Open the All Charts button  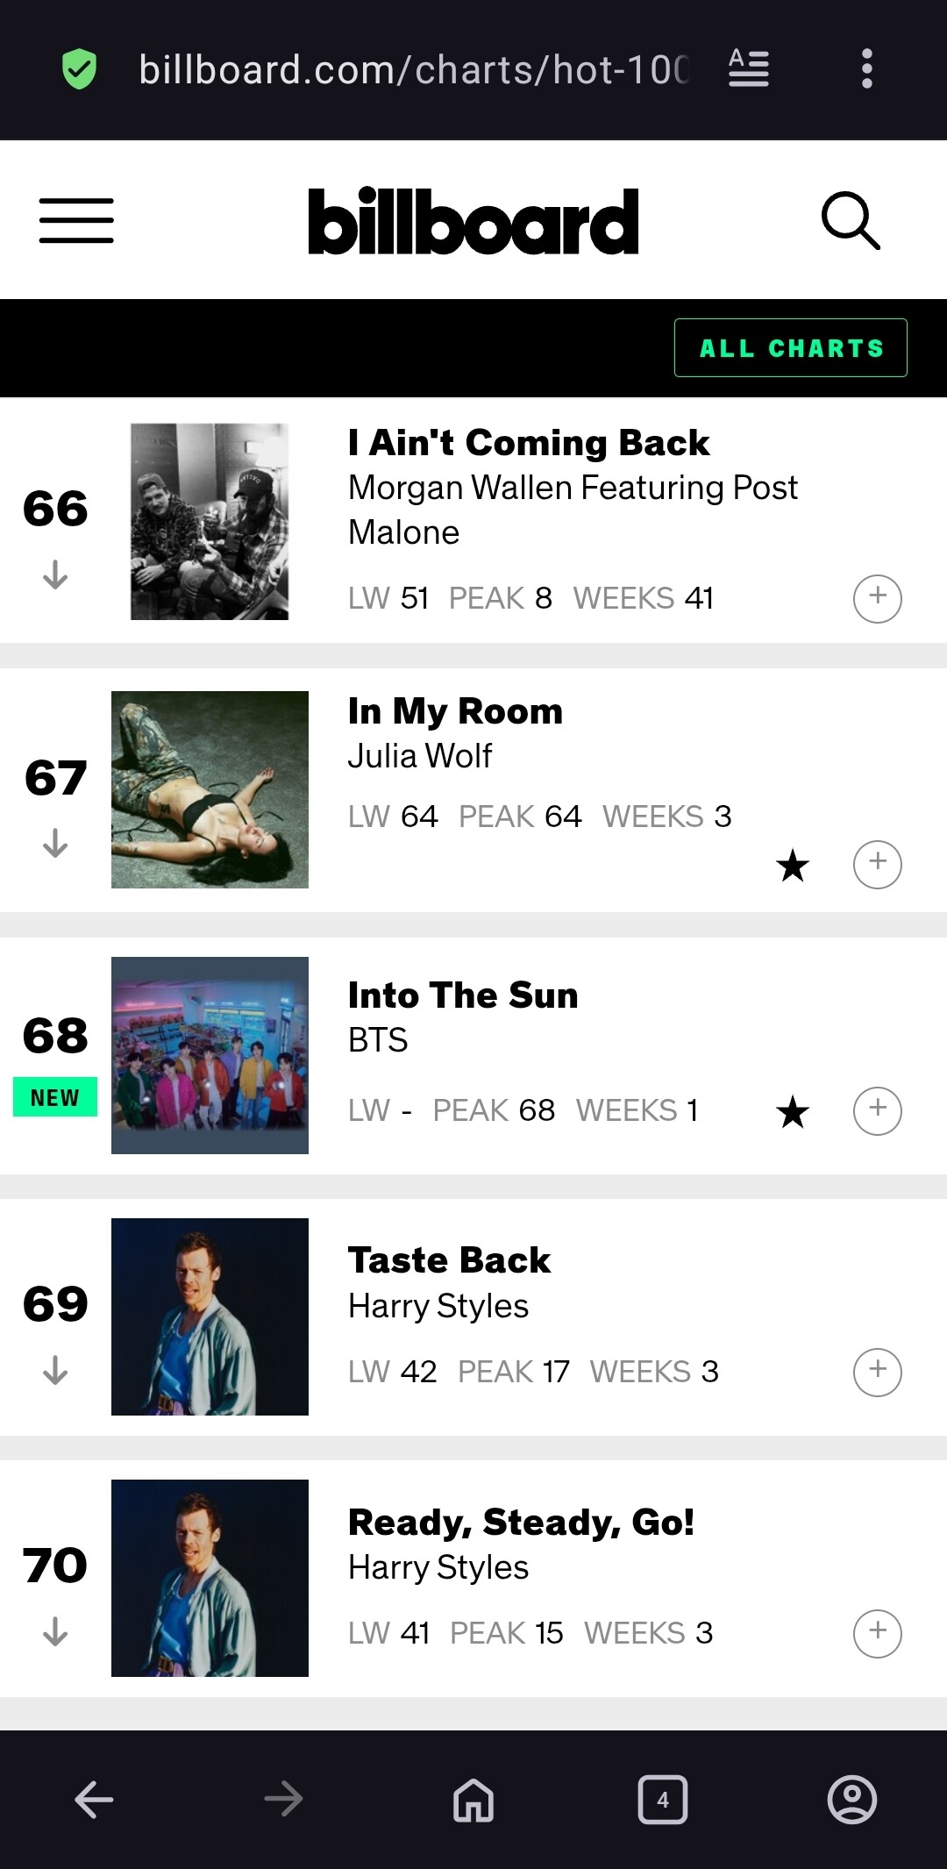[x=790, y=348]
